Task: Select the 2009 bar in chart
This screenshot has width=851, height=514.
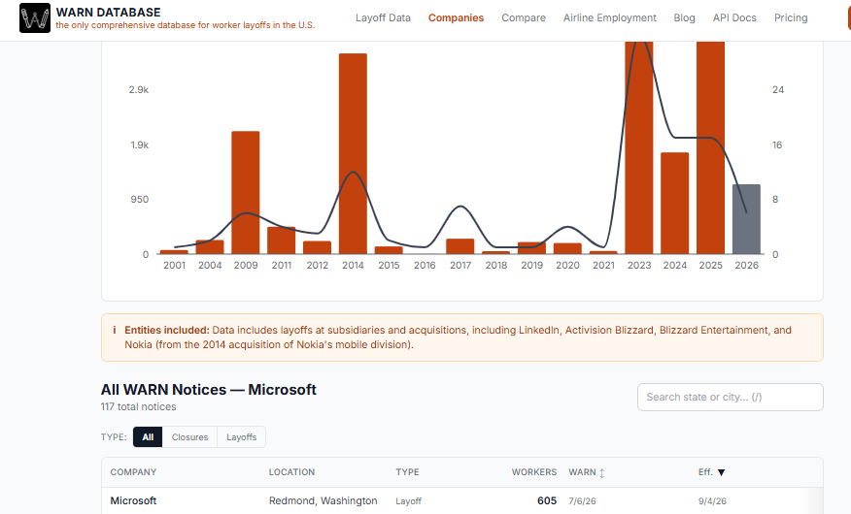Action: point(246,192)
